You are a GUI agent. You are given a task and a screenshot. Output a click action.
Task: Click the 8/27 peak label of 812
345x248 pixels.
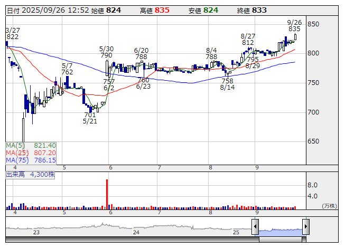(x=248, y=42)
